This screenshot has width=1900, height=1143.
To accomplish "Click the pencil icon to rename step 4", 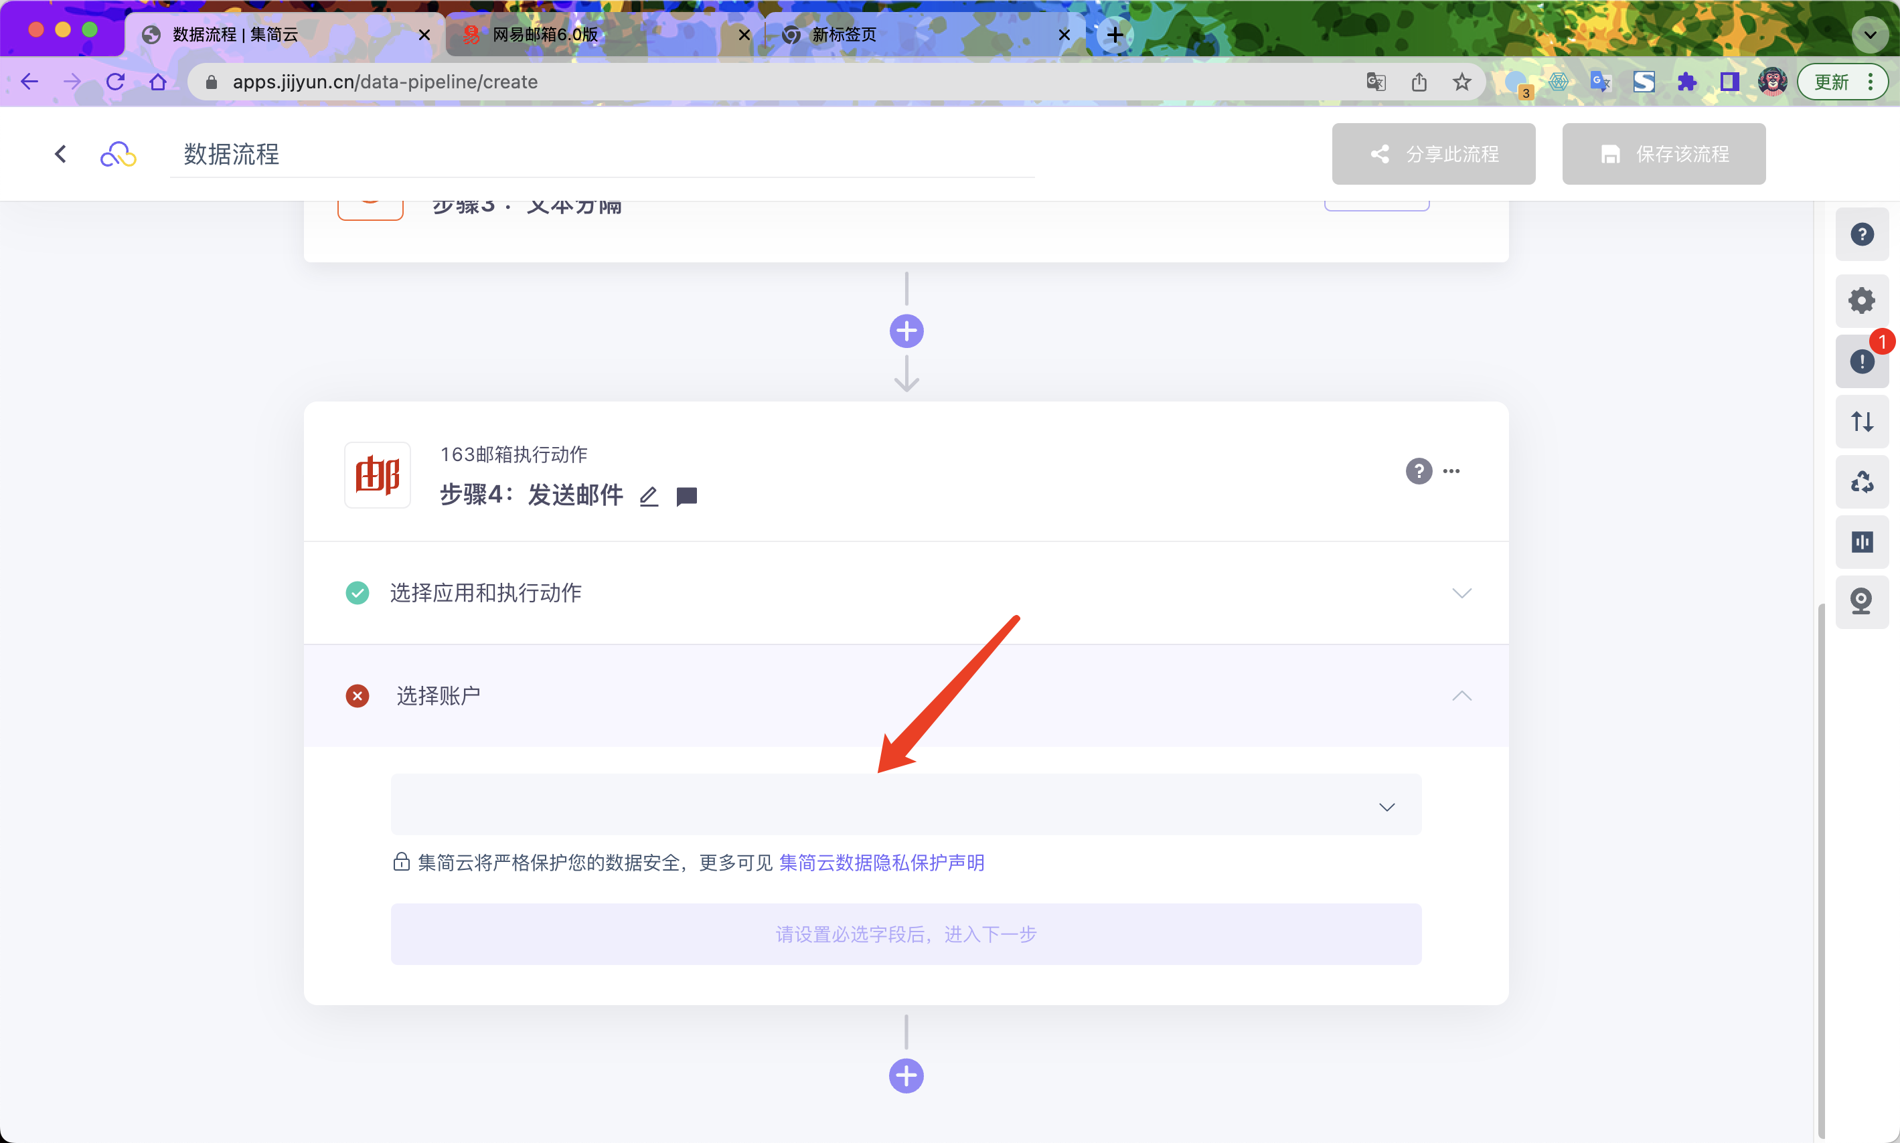I will [649, 497].
